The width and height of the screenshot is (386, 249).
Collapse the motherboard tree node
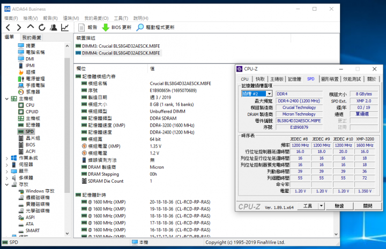[7, 99]
